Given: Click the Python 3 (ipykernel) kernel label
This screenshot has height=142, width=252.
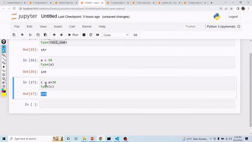Looking at the screenshot, I should pyautogui.click(x=221, y=26).
